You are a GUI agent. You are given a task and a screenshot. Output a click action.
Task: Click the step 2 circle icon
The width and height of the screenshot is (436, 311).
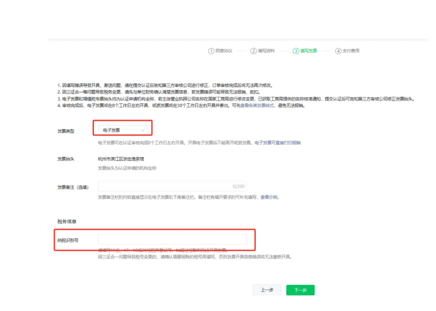point(254,51)
